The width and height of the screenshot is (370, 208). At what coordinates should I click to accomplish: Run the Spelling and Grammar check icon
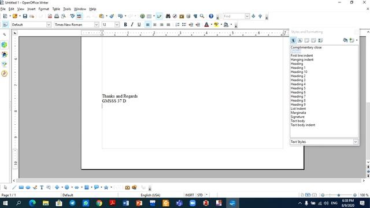pos(72,16)
